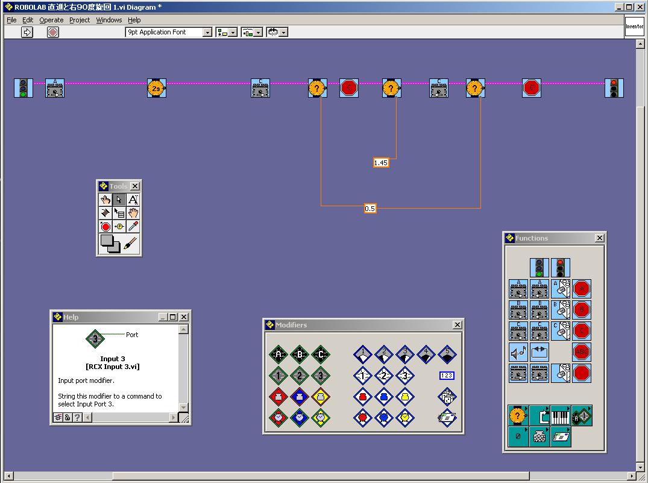Click the foreground/background color squares in Tools
The image size is (648, 483).
(110, 243)
